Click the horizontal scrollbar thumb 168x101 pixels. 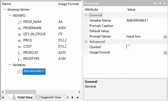21,92
